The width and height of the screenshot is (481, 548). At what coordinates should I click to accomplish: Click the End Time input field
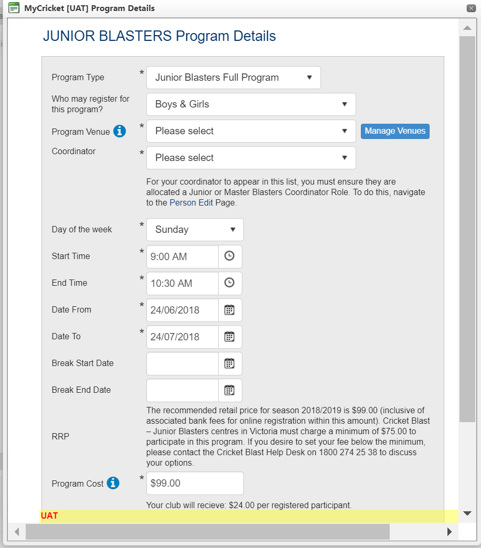[183, 283]
